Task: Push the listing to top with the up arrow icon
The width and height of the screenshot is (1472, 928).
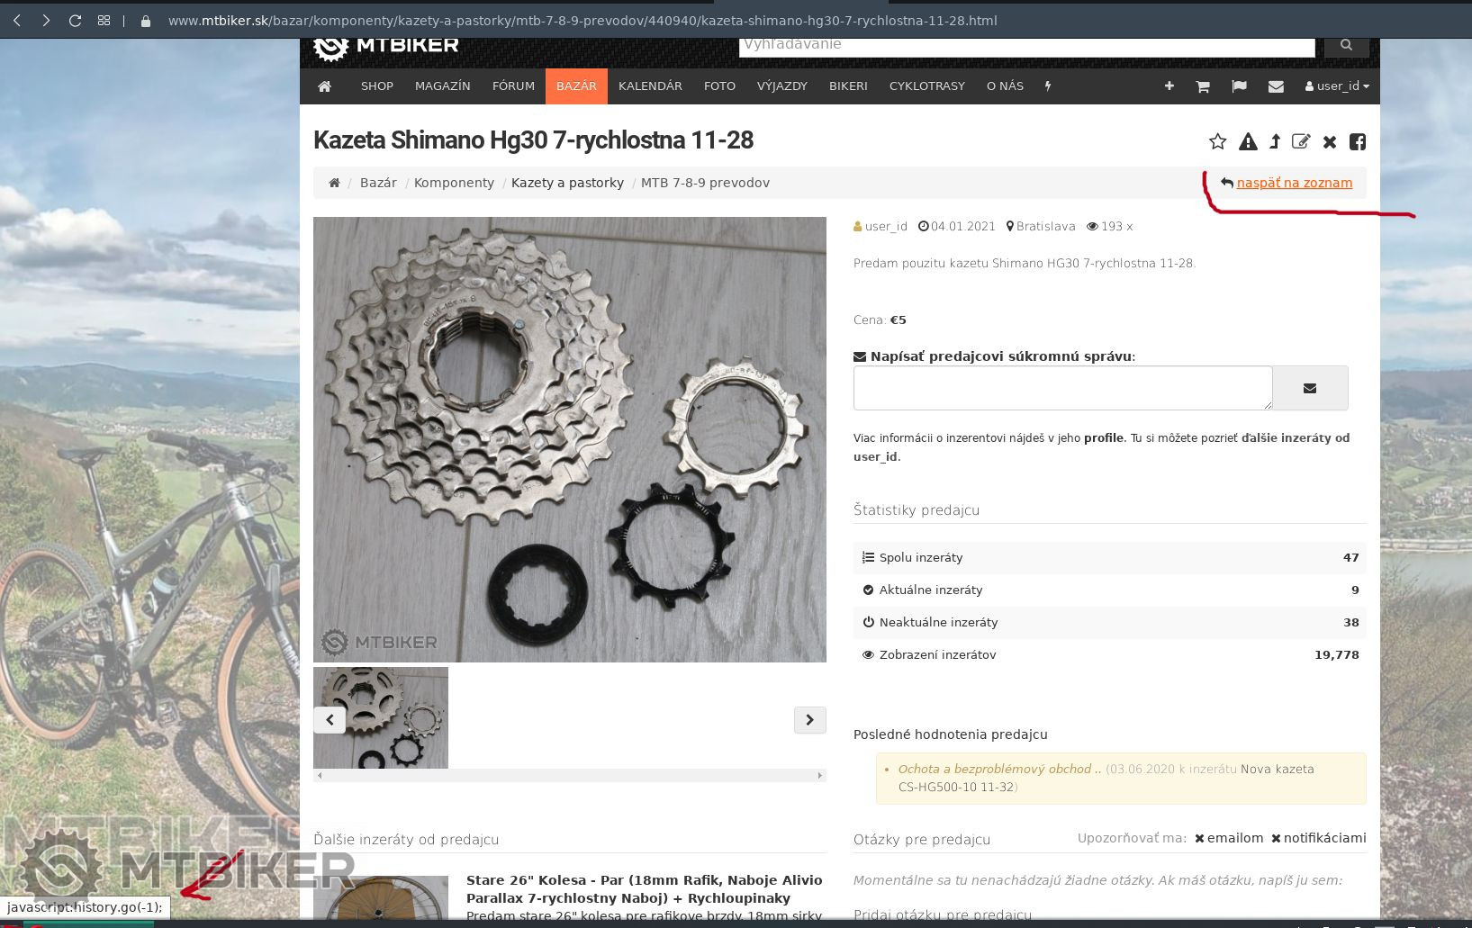Action: pyautogui.click(x=1275, y=141)
